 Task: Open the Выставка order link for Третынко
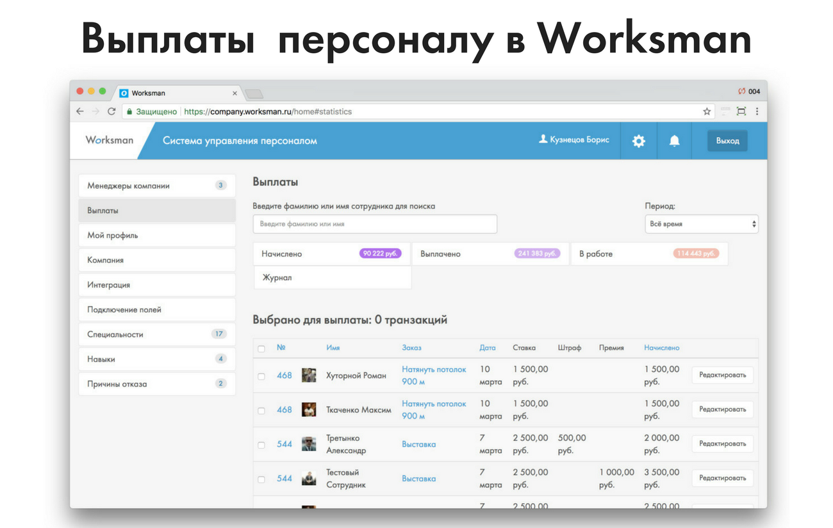pos(418,444)
